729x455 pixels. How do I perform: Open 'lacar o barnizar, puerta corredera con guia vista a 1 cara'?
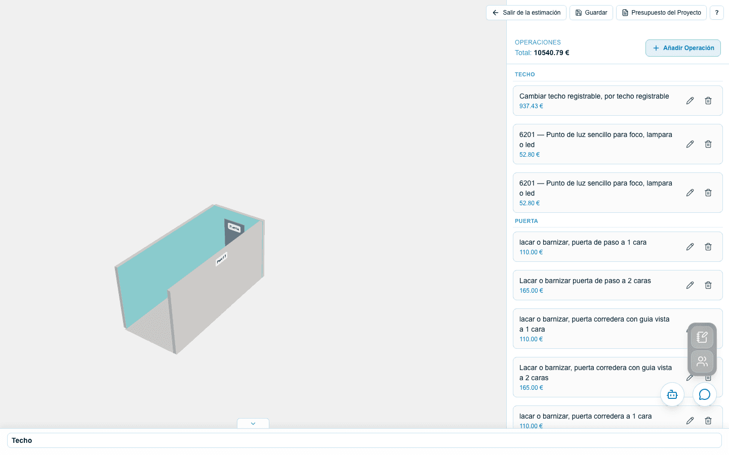click(x=618, y=329)
